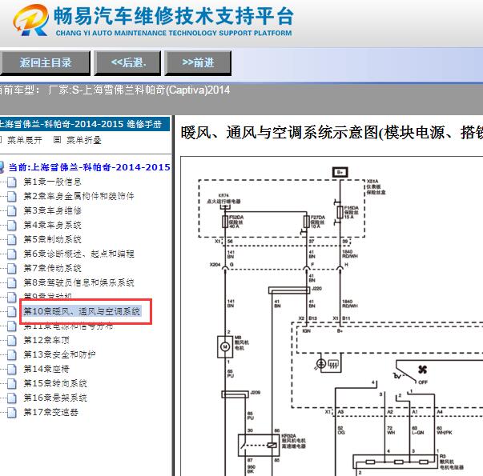Go back with <<后退 button

[127, 62]
